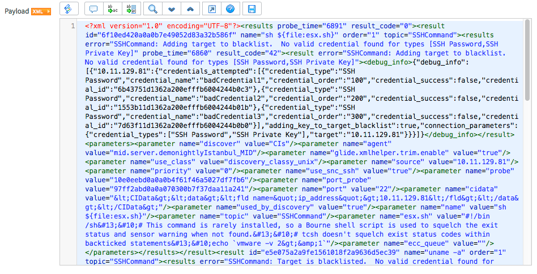Click the text result_code="42" in the payload
Screen dimensions: 537x274
pyautogui.click(x=249, y=53)
